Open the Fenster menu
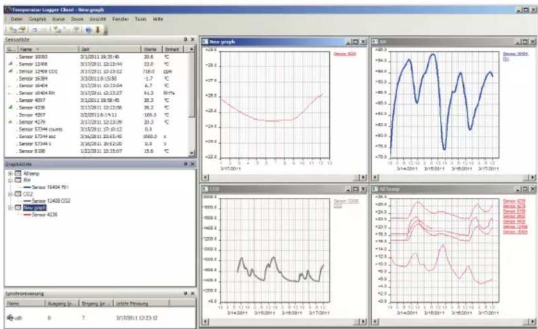 point(120,19)
